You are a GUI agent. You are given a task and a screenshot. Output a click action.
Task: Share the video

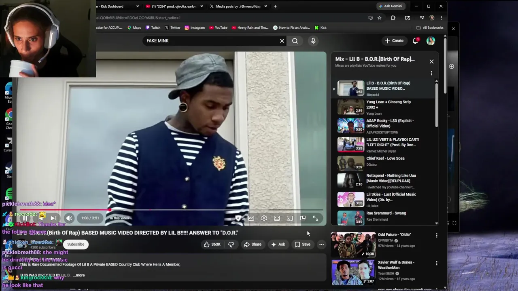click(x=253, y=244)
